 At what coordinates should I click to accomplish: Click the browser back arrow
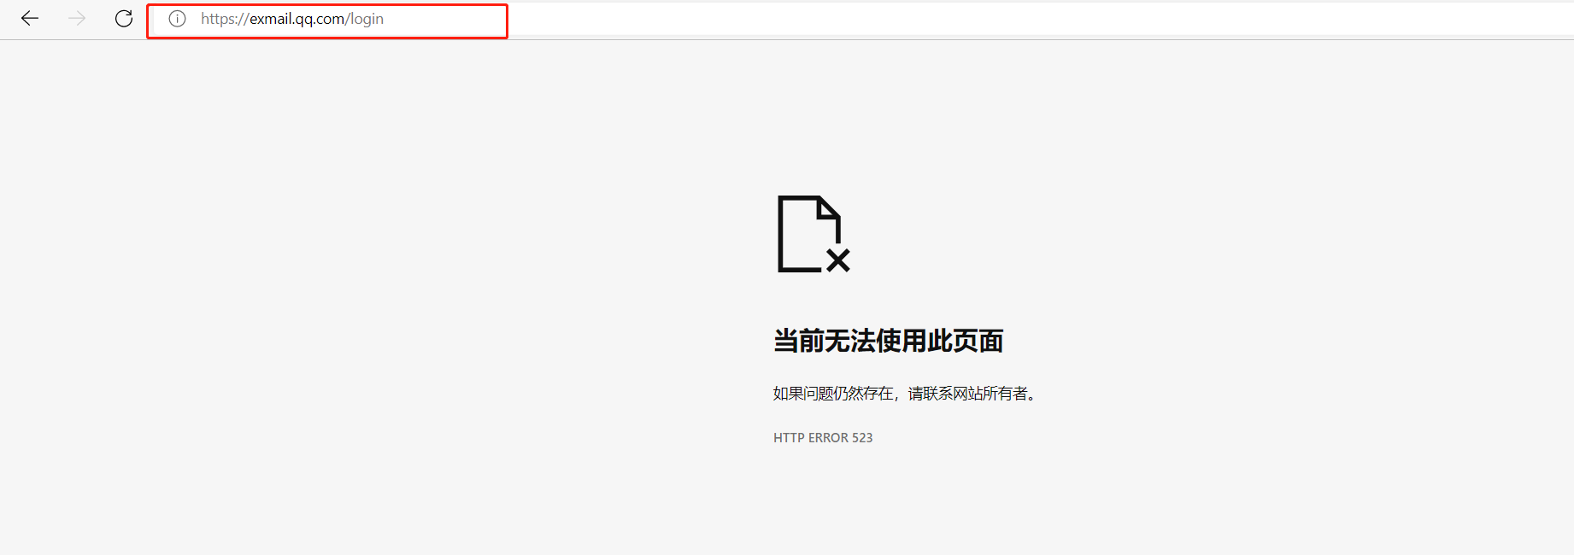pos(30,19)
